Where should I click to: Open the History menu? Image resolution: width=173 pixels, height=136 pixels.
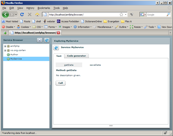click(30, 8)
